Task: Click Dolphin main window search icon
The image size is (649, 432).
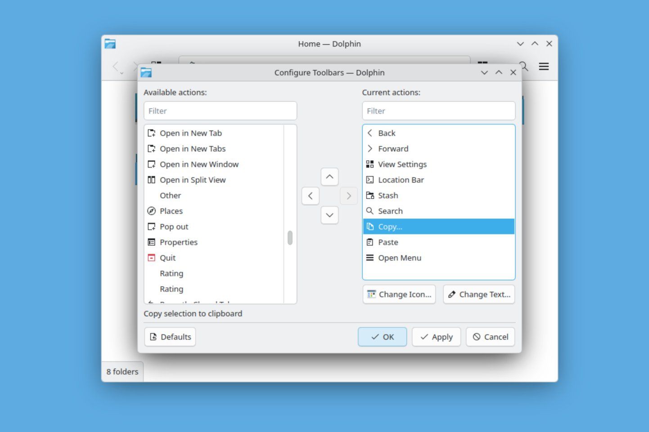Action: point(524,67)
